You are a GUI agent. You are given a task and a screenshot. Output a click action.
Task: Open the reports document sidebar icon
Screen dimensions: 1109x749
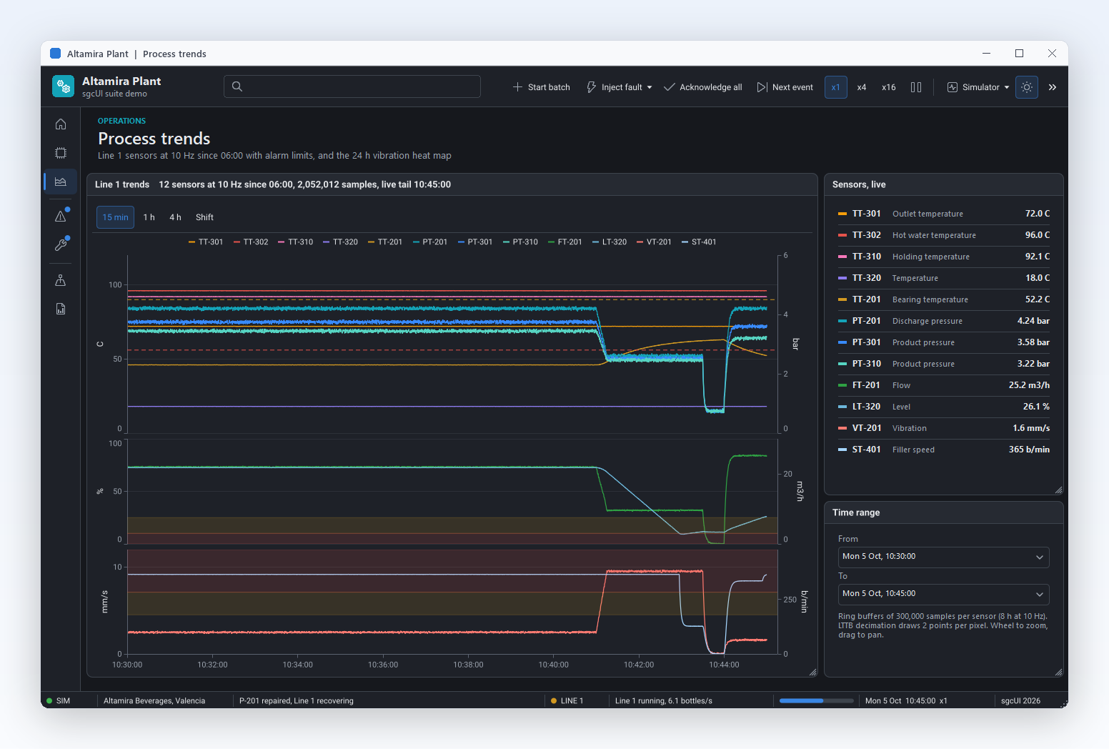pos(61,309)
